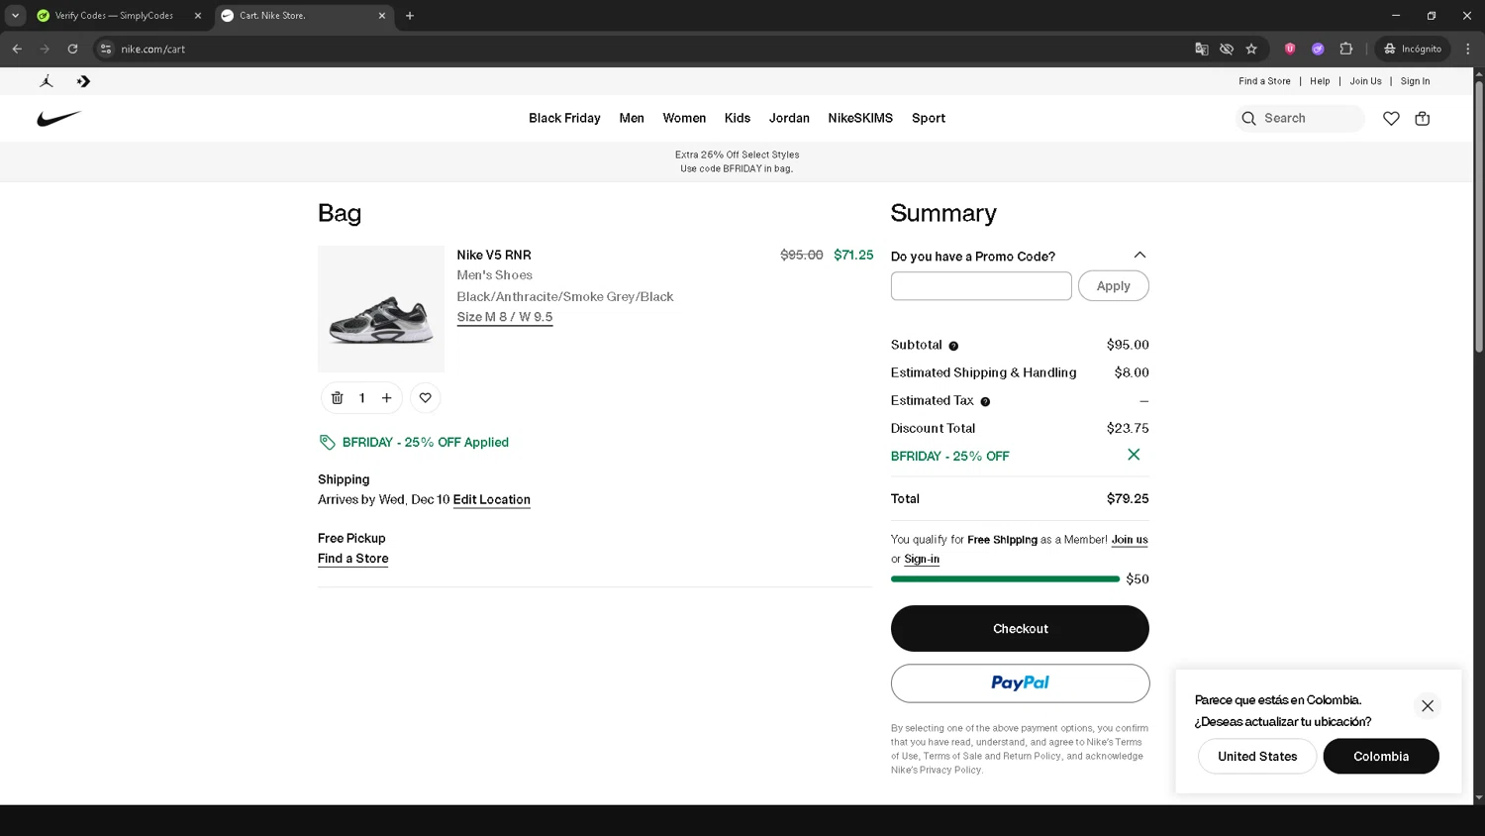Remove item with trash icon
The width and height of the screenshot is (1485, 836).
click(337, 398)
